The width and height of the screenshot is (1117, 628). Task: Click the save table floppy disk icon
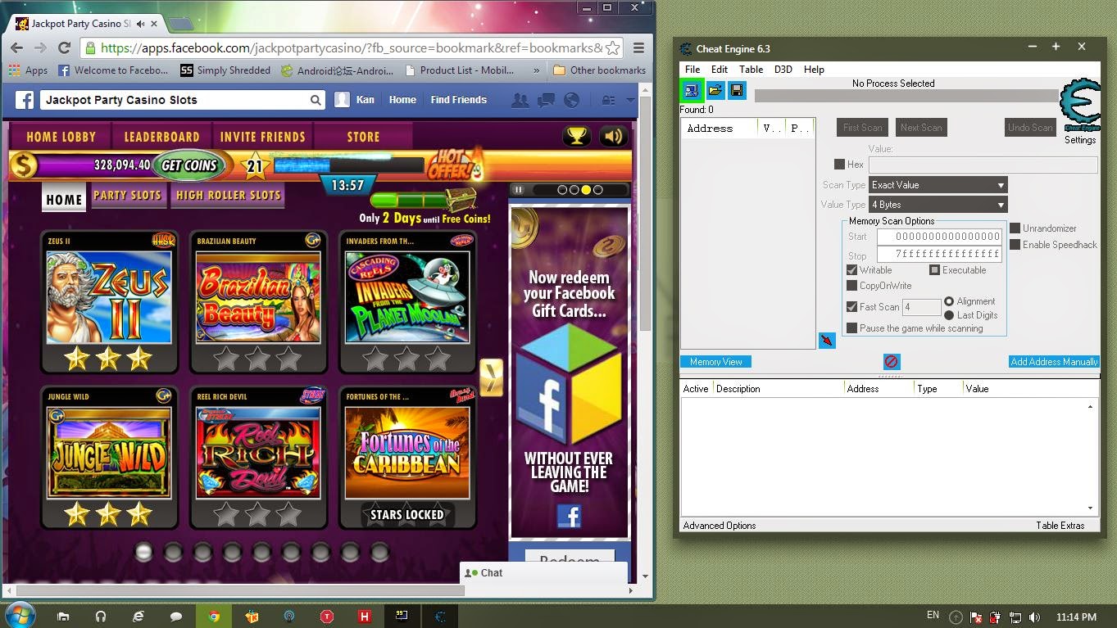pos(737,90)
